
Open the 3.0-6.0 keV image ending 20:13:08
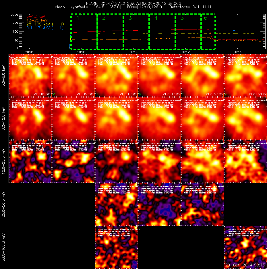(x=245, y=76)
